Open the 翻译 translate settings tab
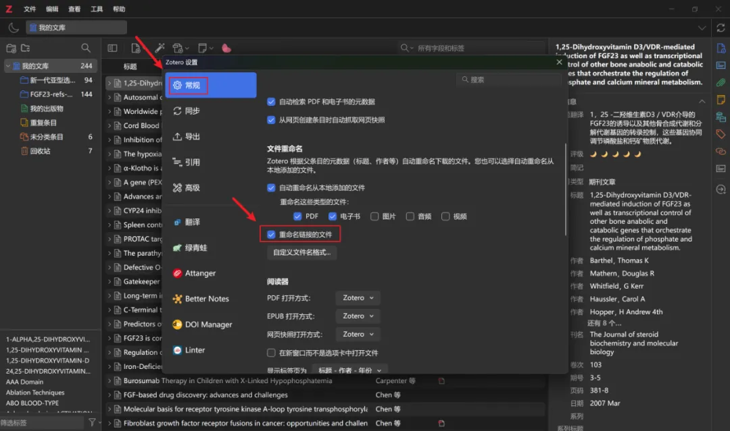The width and height of the screenshot is (730, 431). (210, 222)
